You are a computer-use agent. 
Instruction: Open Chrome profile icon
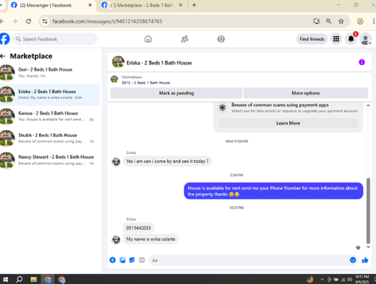tap(360, 21)
